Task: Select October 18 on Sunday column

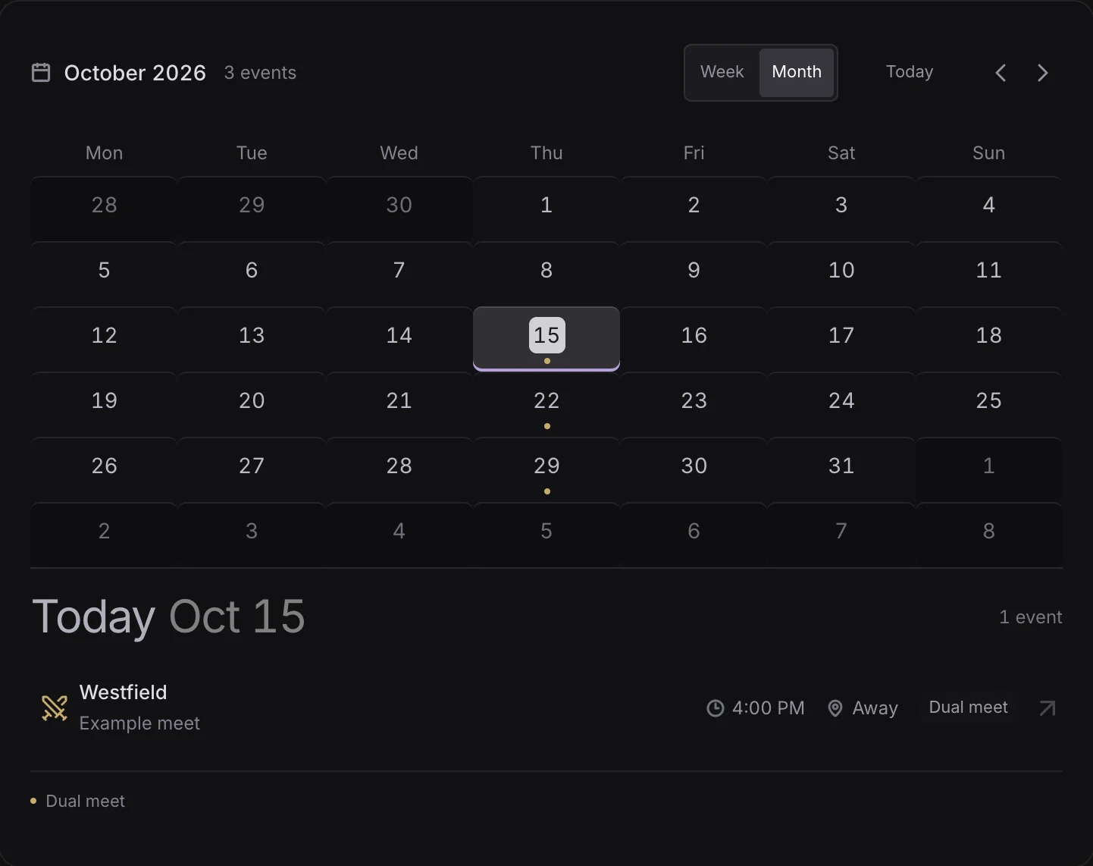Action: click(x=989, y=340)
